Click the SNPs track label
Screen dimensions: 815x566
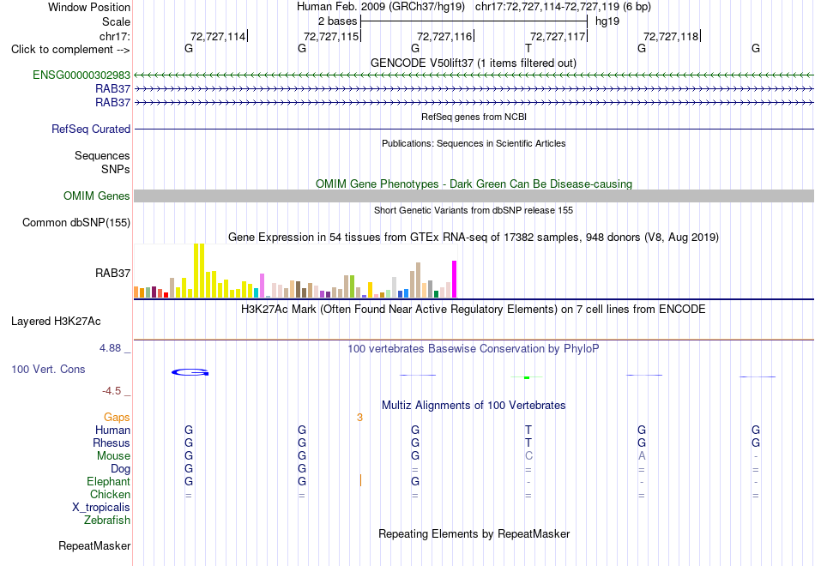click(116, 169)
